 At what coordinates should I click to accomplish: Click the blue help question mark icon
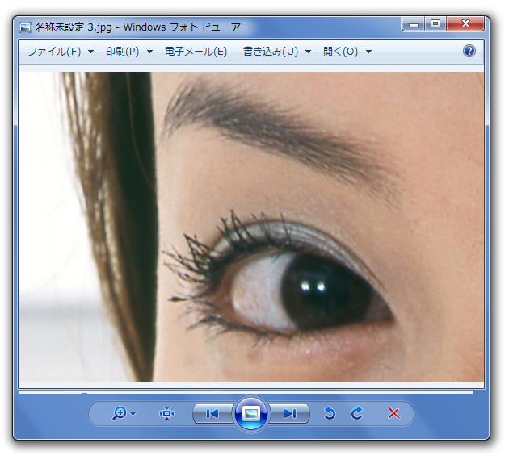click(x=469, y=51)
